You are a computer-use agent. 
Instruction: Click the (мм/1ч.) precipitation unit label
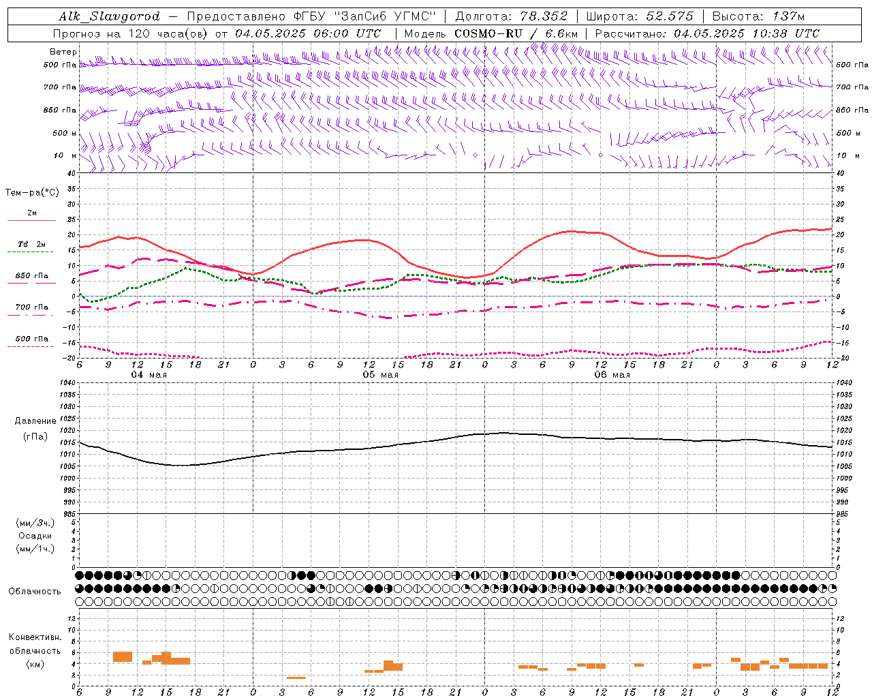click(x=35, y=549)
